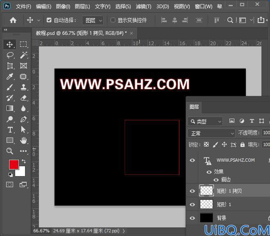Image resolution: width=270 pixels, height=236 pixels.
Task: Align left edges in options bar
Action: click(x=164, y=20)
